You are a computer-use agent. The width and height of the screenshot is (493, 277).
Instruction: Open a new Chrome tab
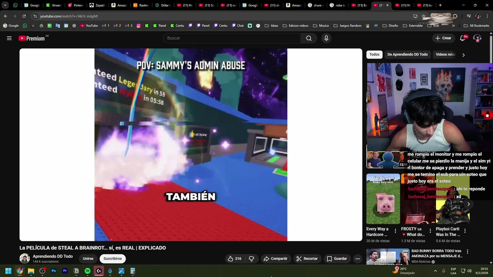[x=440, y=5]
